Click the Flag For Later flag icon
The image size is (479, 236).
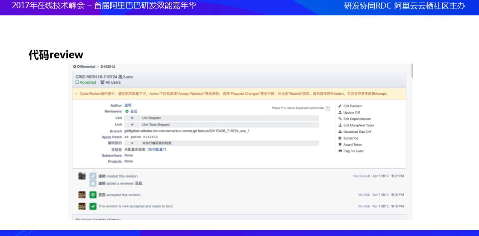point(340,151)
